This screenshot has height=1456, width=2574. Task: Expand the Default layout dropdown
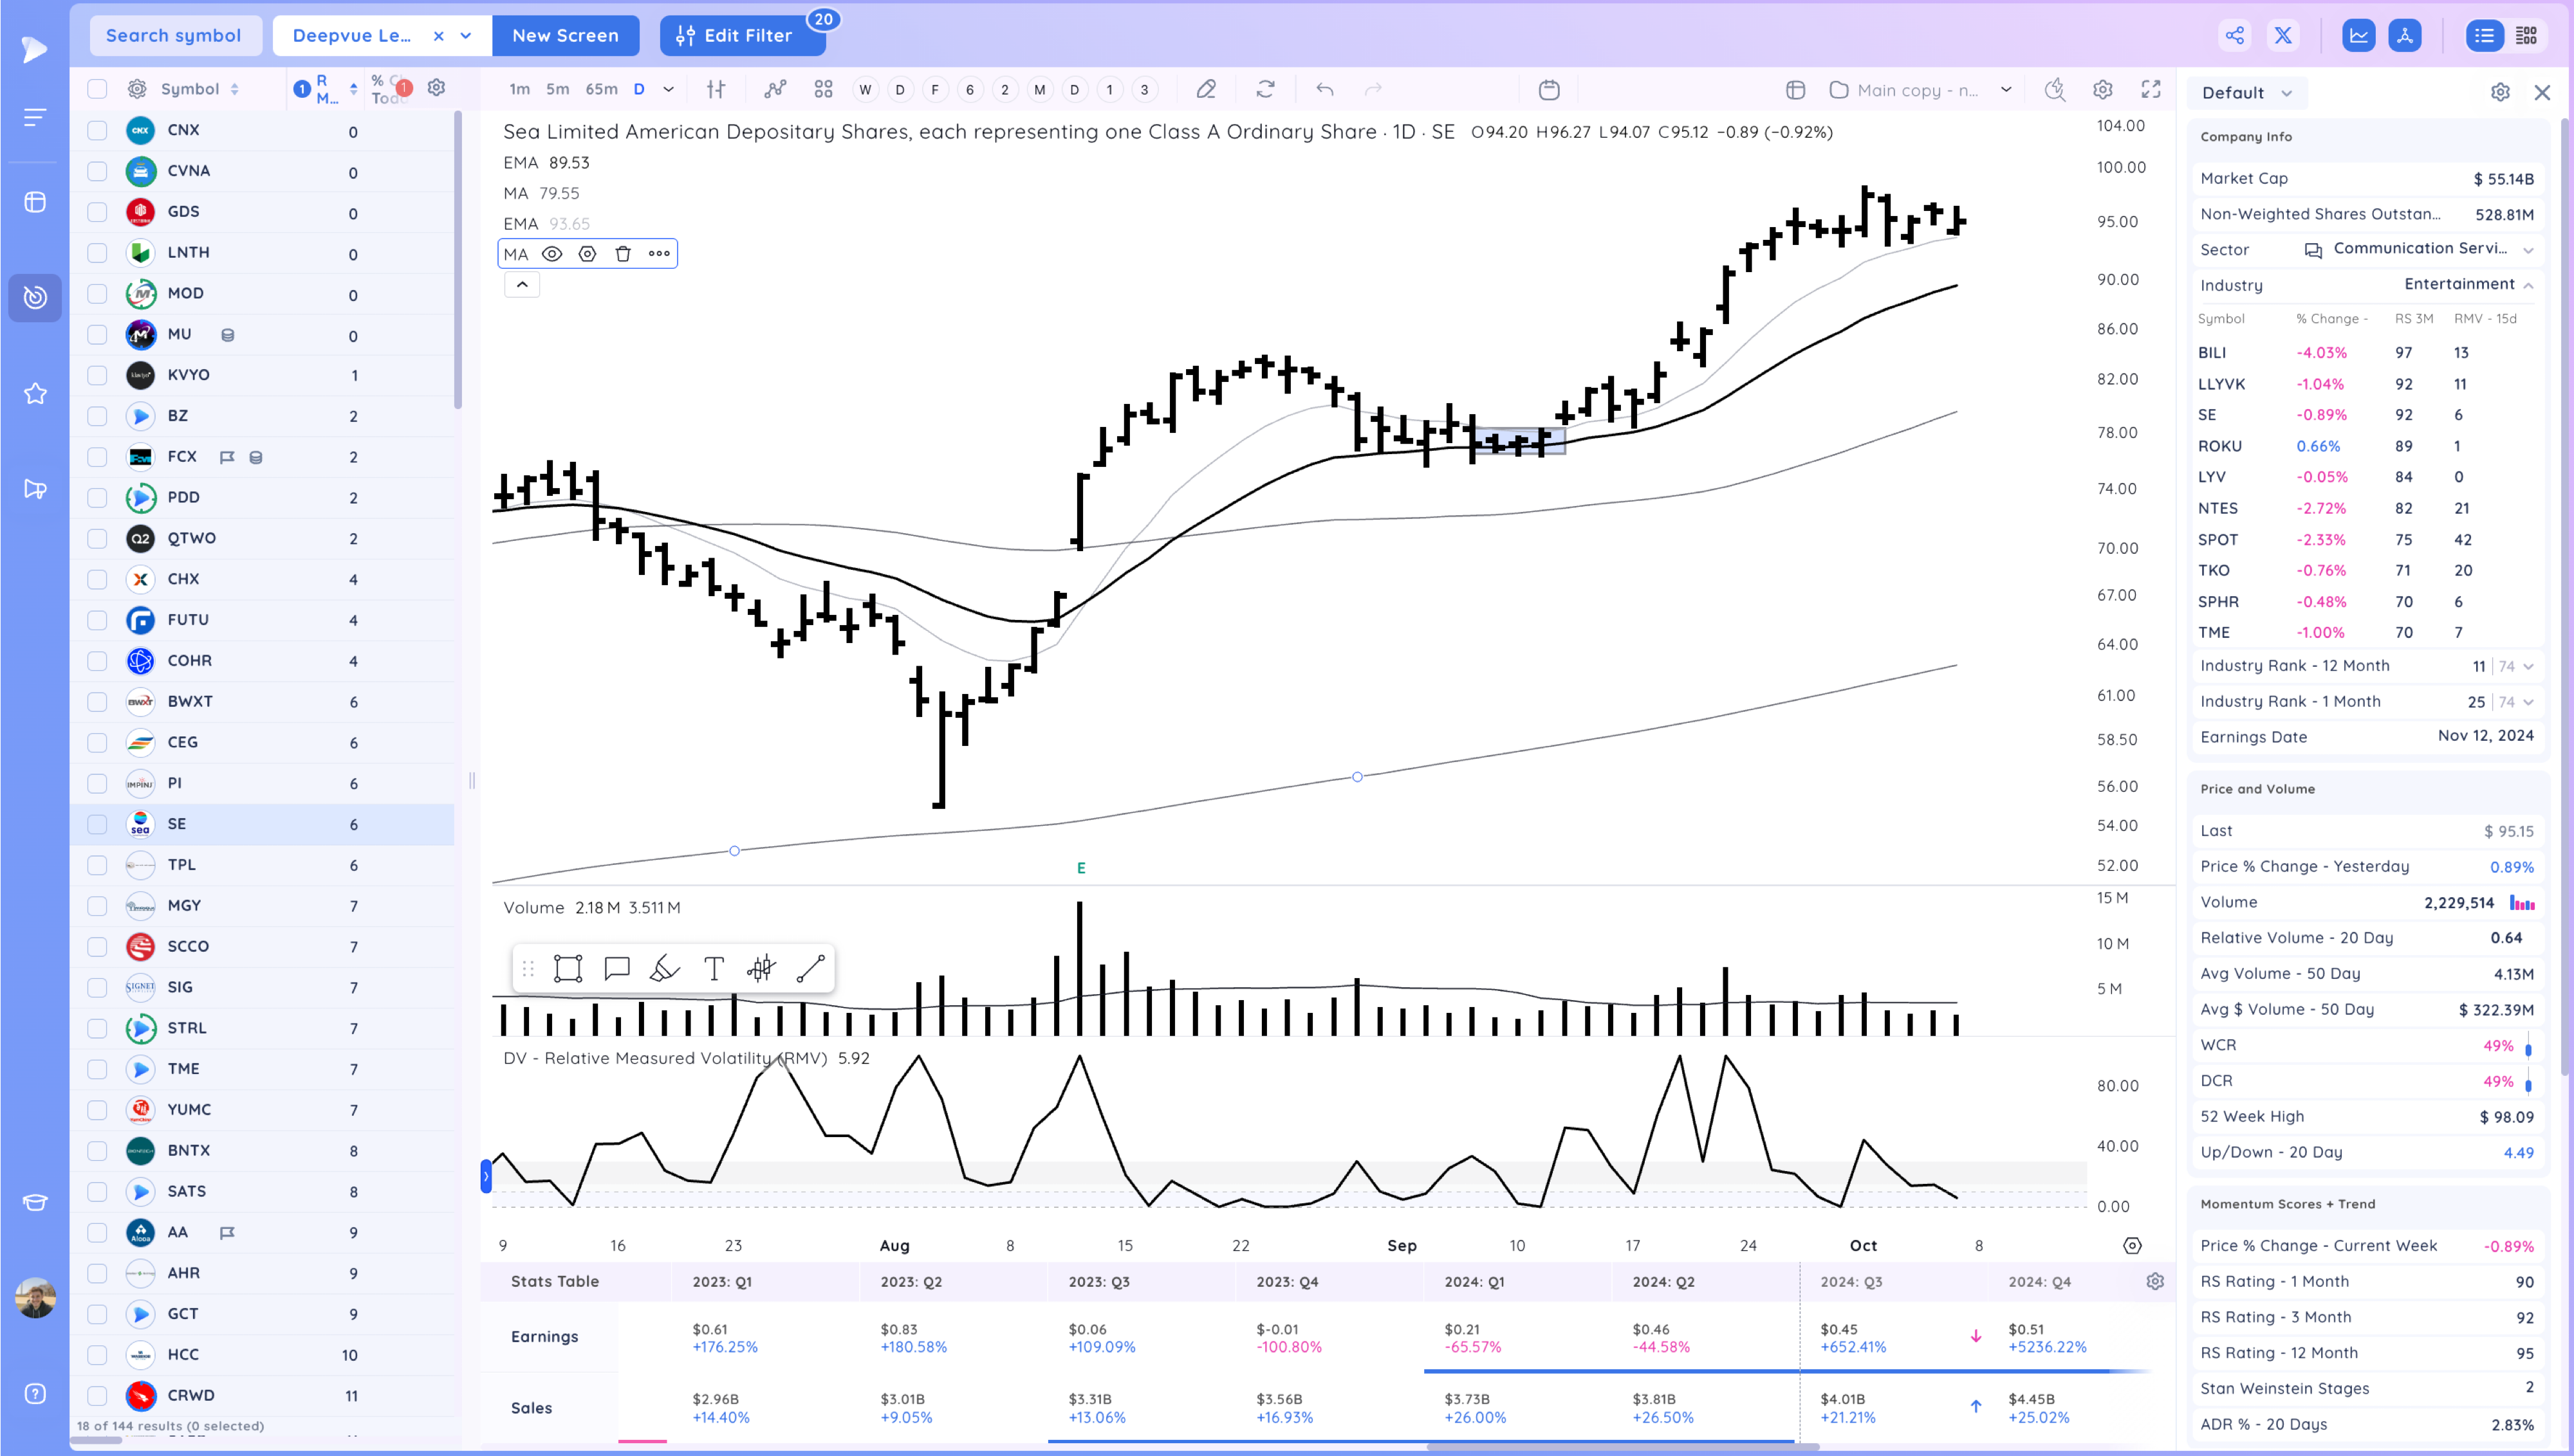click(x=2247, y=93)
